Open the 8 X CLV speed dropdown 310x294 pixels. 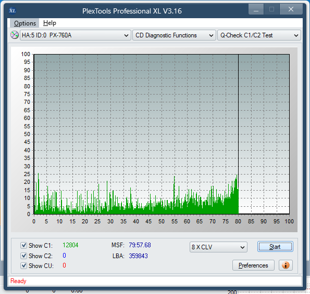(x=218, y=247)
